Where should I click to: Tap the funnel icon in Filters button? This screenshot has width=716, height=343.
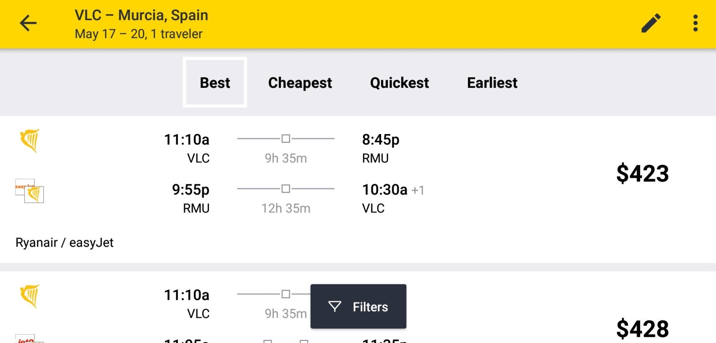[335, 307]
